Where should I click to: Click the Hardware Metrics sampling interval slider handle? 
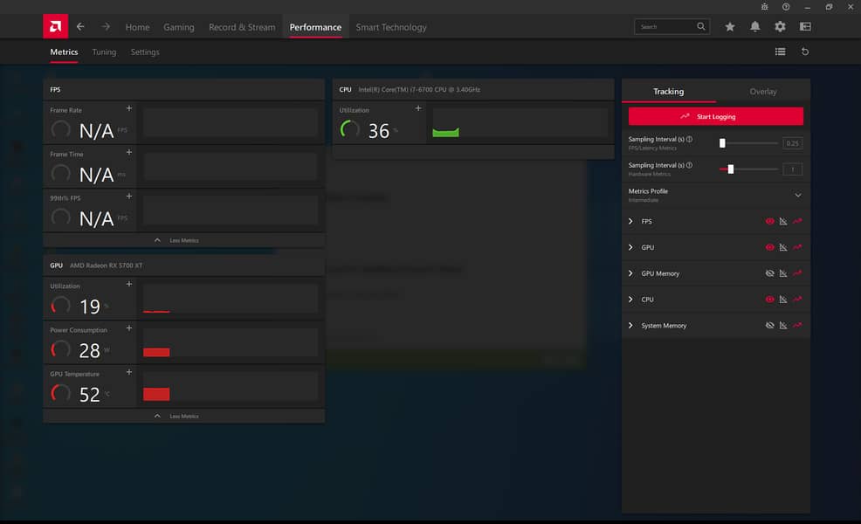pyautogui.click(x=730, y=169)
